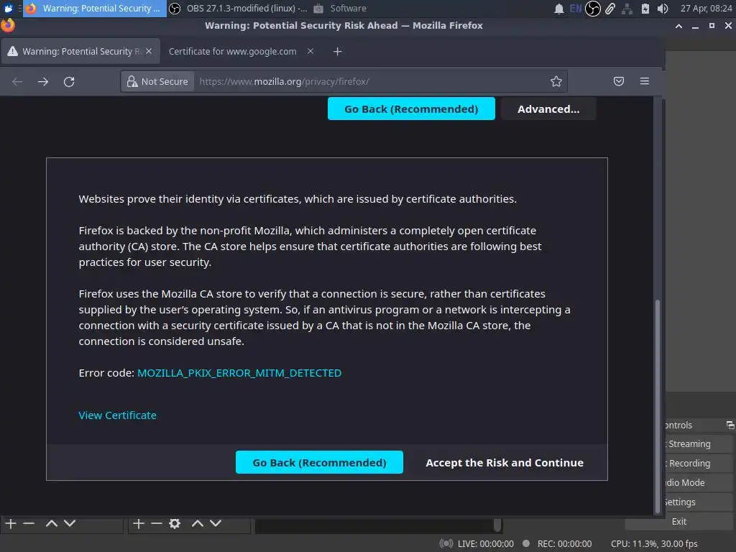Select Firefox Warning window in top panel taskbar
This screenshot has width=736, height=552.
[95, 9]
